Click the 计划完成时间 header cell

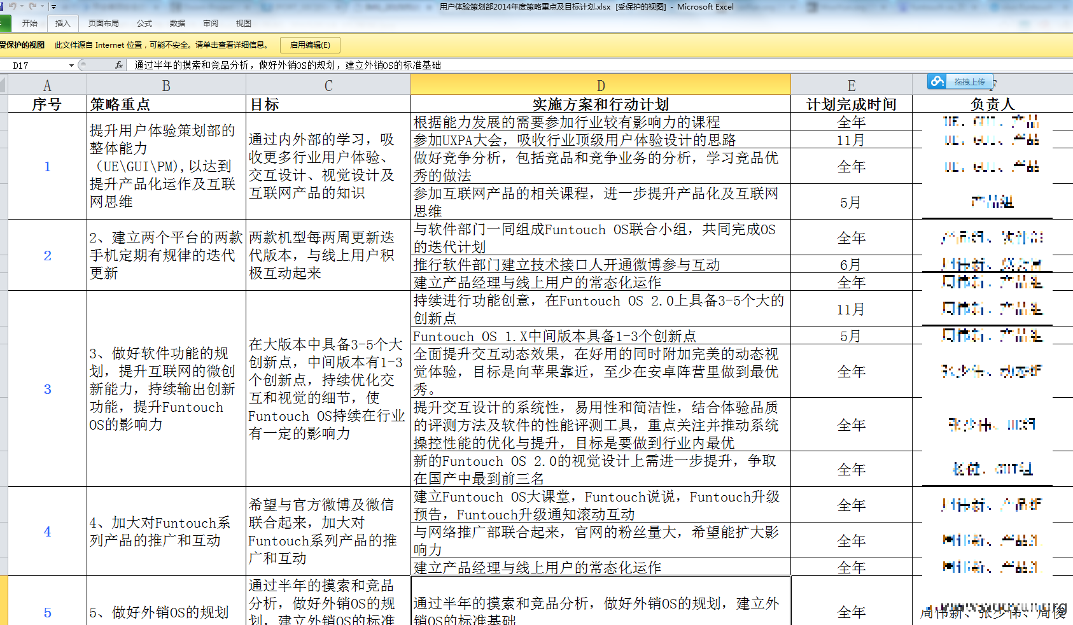point(852,104)
